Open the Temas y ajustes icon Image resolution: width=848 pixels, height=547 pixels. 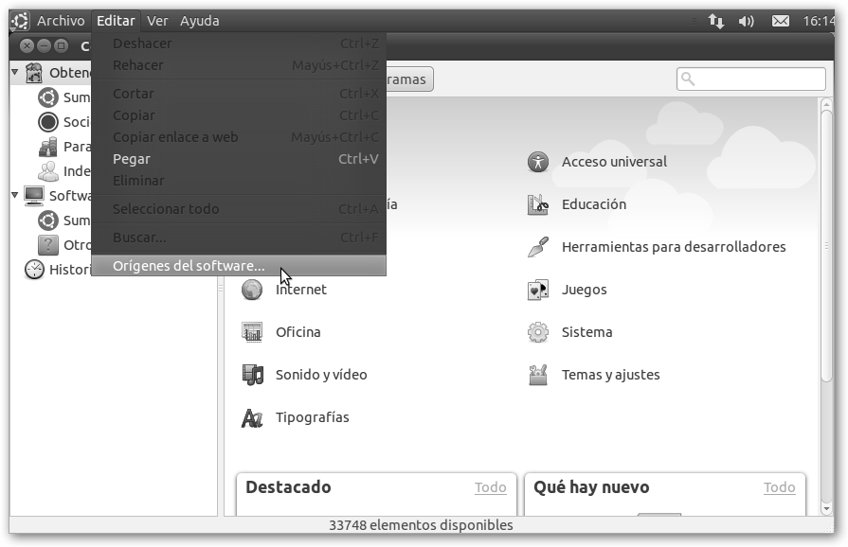click(538, 375)
